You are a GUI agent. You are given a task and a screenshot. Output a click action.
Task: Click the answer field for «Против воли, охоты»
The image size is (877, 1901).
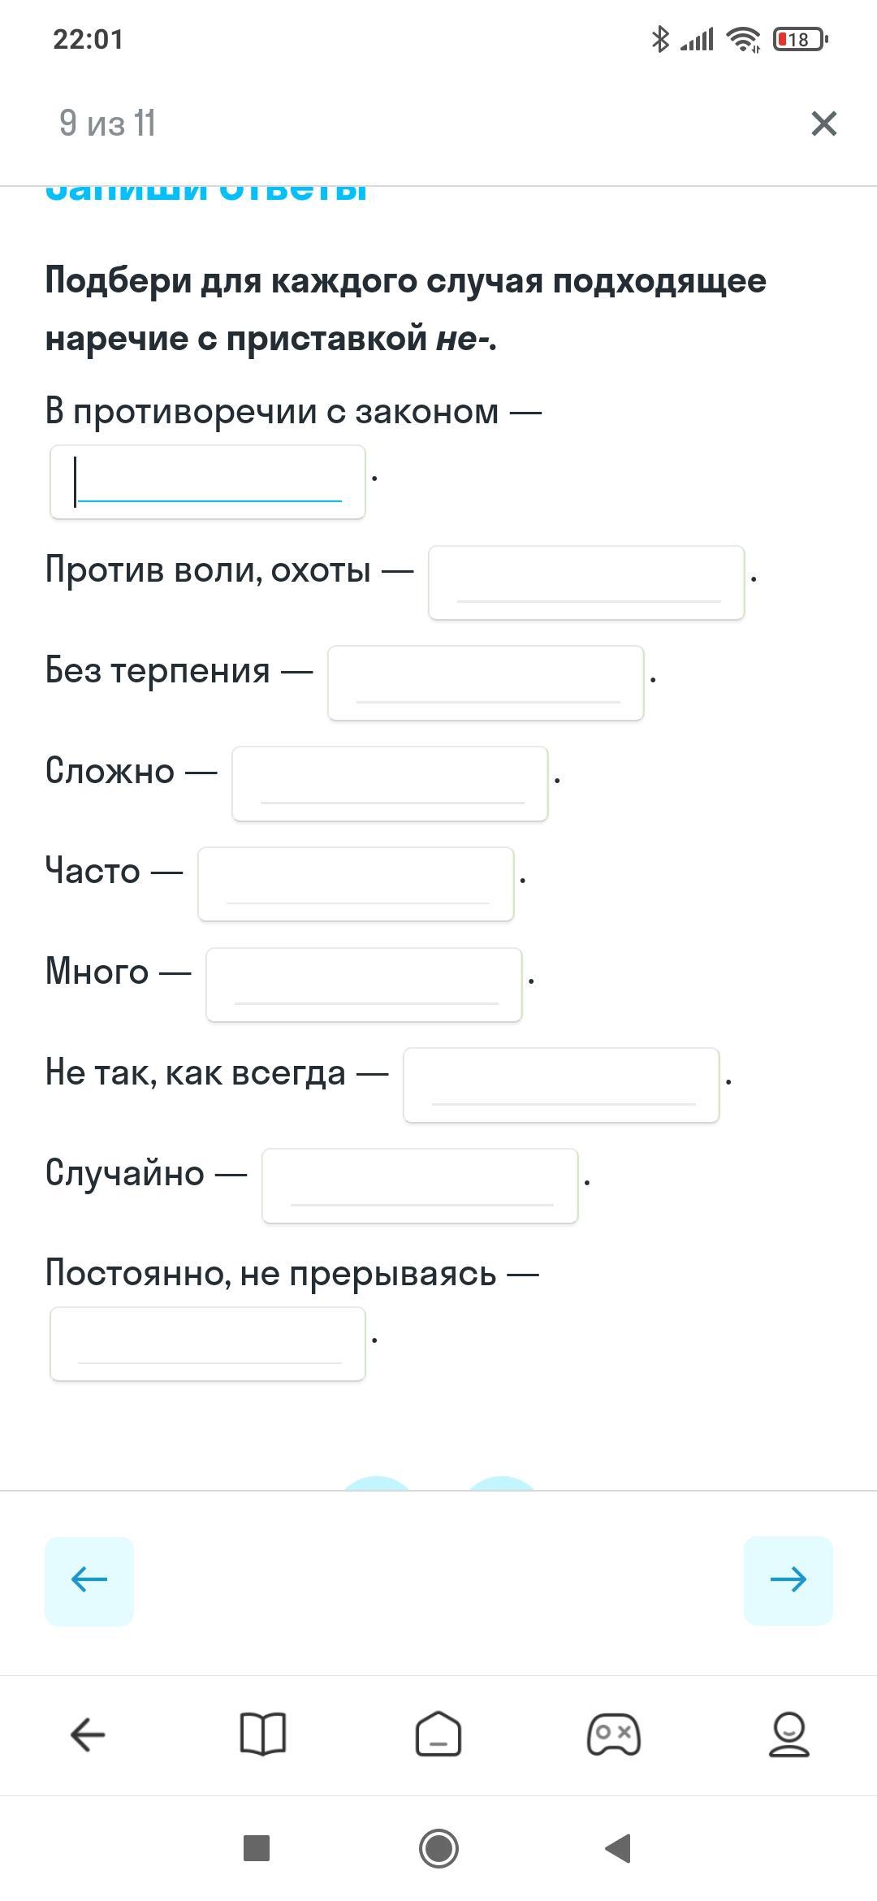click(586, 582)
